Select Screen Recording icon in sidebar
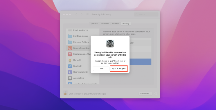The height and width of the screenshot is (110, 216). pyautogui.click(x=70, y=48)
